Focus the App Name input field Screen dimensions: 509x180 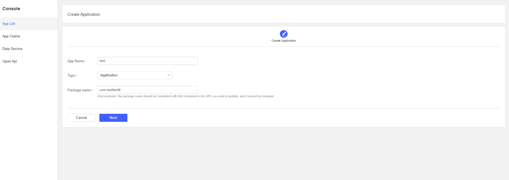coord(147,61)
